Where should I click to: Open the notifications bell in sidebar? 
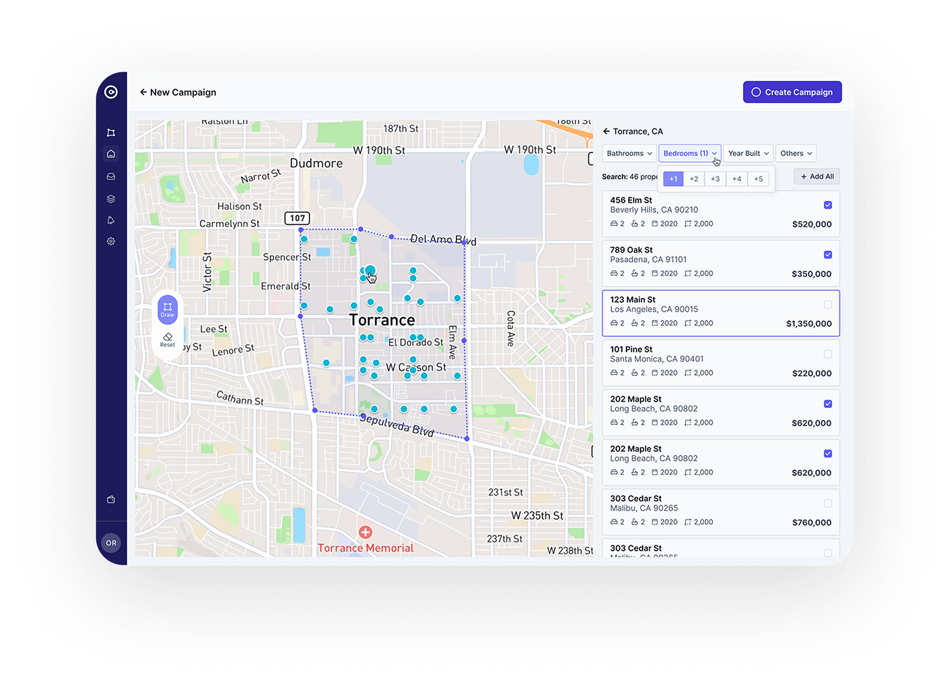[x=111, y=220]
